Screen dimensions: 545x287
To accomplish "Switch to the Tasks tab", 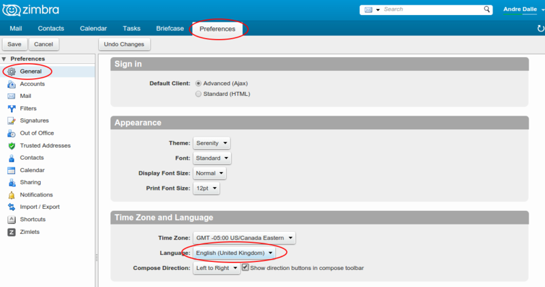I will [x=131, y=29].
